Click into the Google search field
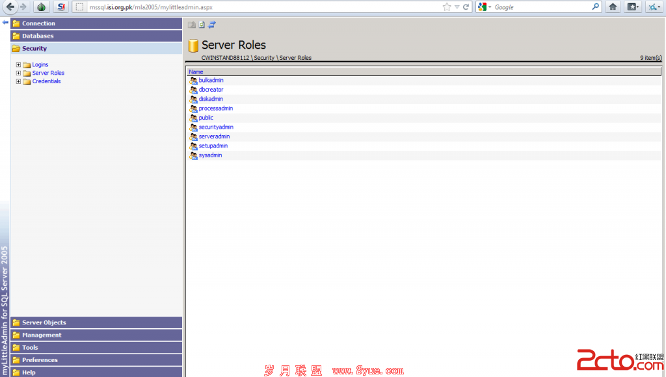Image resolution: width=666 pixels, height=377 pixels. tap(542, 7)
